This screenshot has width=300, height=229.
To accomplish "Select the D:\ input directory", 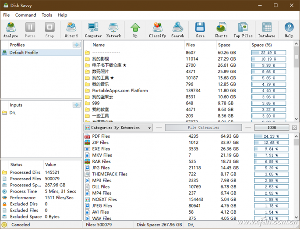I will (41, 113).
